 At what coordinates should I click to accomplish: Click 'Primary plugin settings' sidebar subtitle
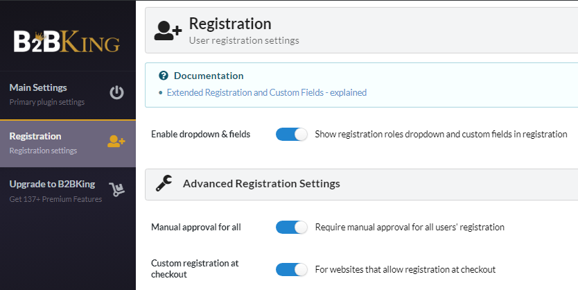tap(47, 102)
